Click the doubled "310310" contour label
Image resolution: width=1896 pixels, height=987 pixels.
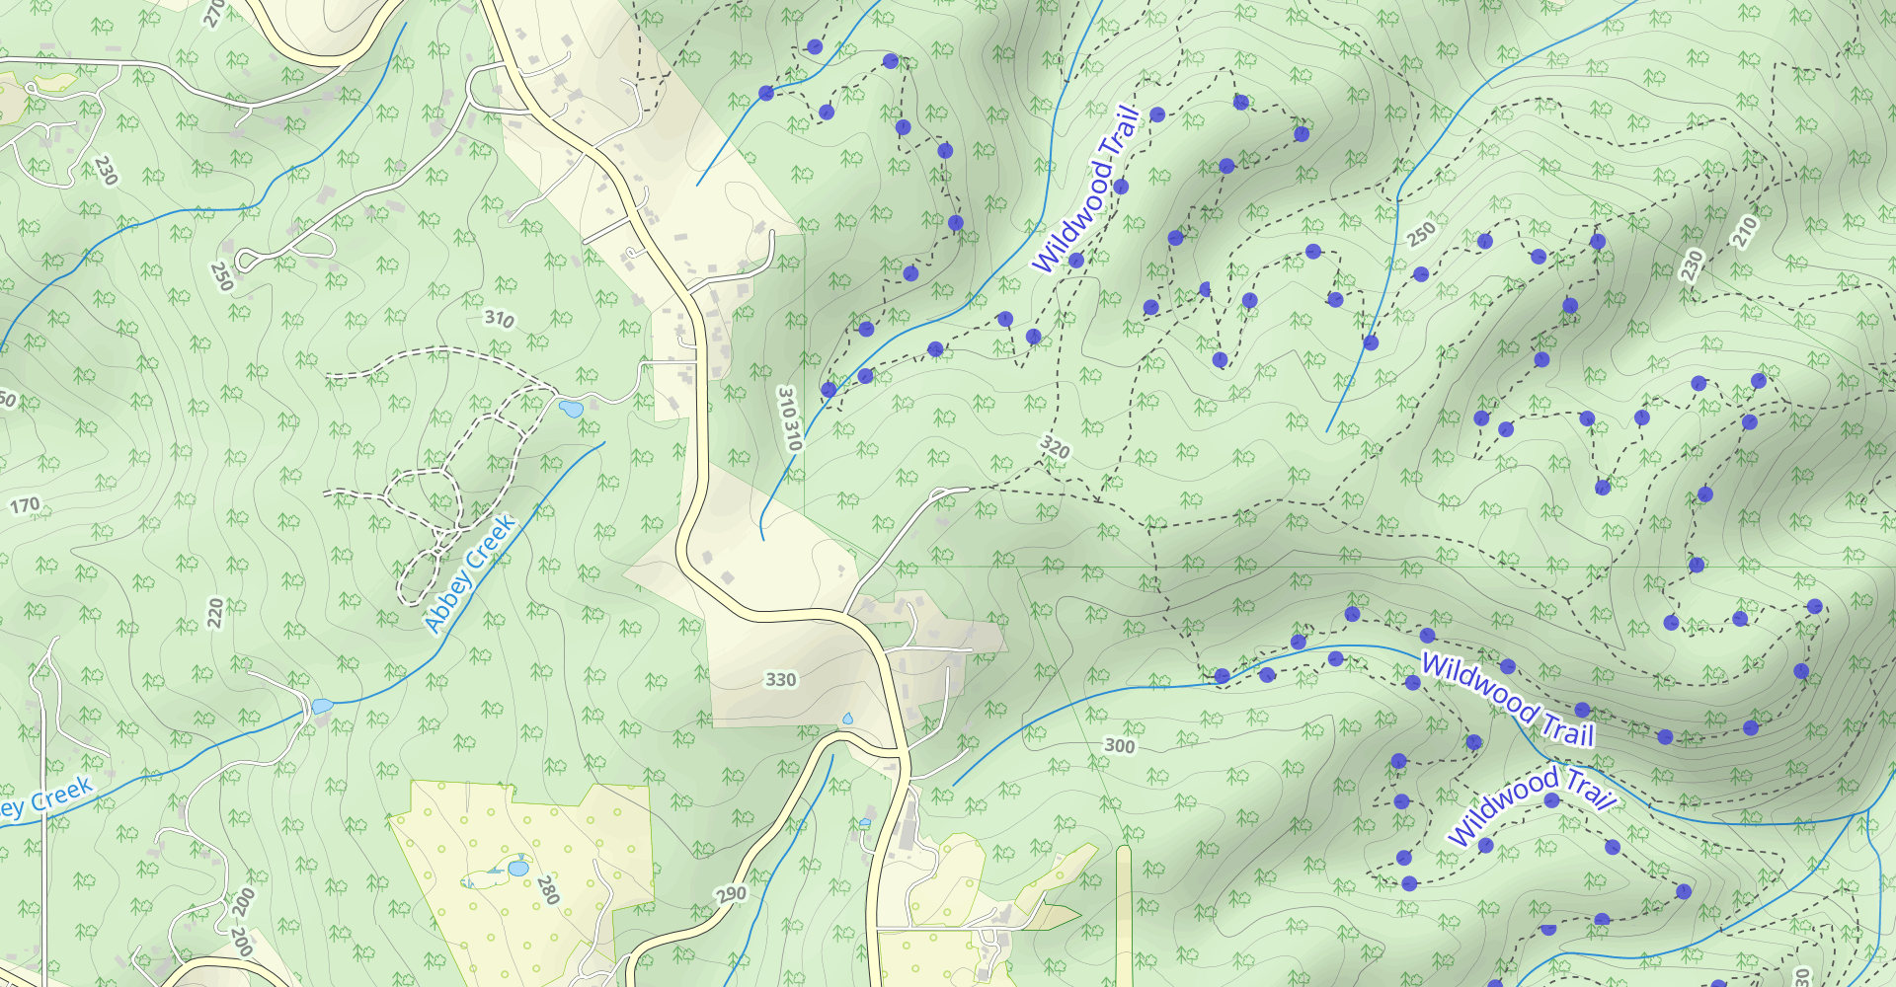[x=788, y=418]
